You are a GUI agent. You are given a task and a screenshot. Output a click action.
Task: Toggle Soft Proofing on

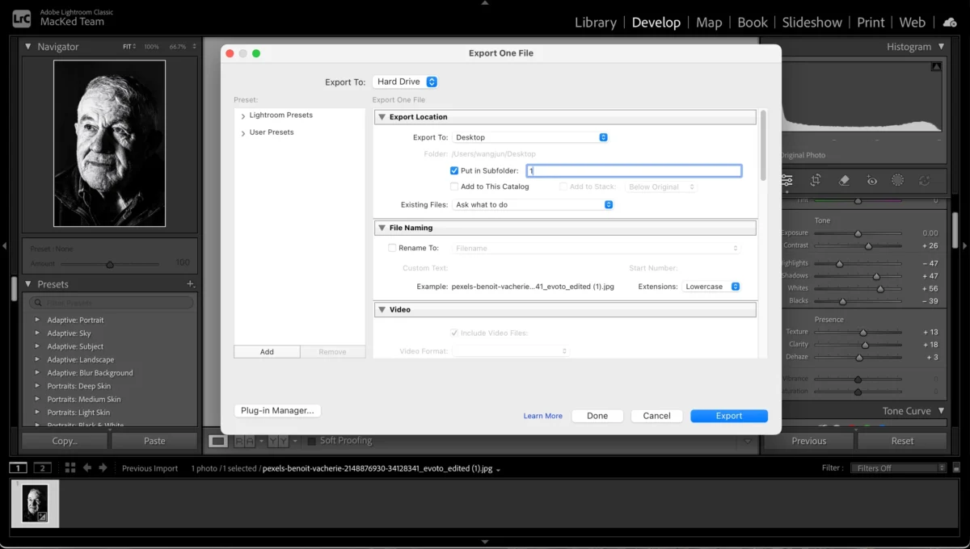coord(311,441)
